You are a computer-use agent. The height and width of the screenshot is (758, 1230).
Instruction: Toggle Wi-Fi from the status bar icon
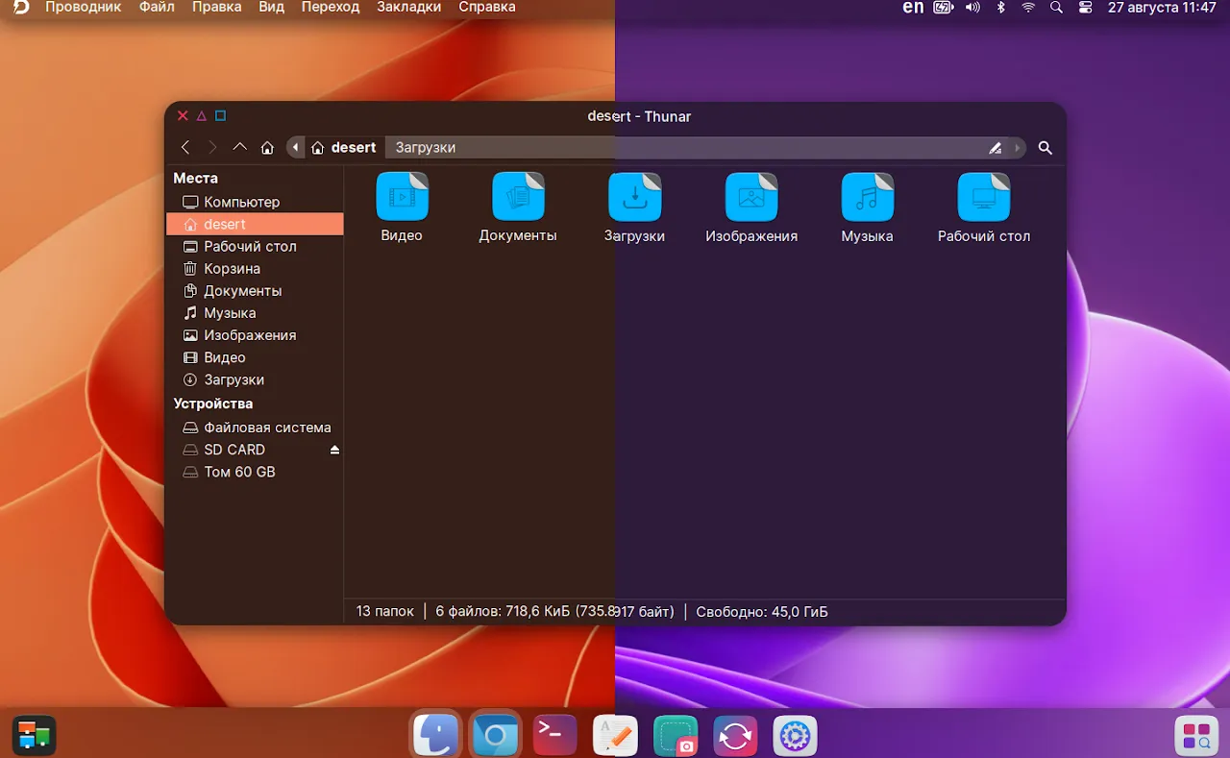pyautogui.click(x=1028, y=8)
